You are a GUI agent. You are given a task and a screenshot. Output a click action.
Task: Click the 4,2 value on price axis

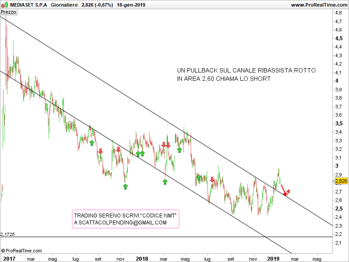click(x=339, y=64)
